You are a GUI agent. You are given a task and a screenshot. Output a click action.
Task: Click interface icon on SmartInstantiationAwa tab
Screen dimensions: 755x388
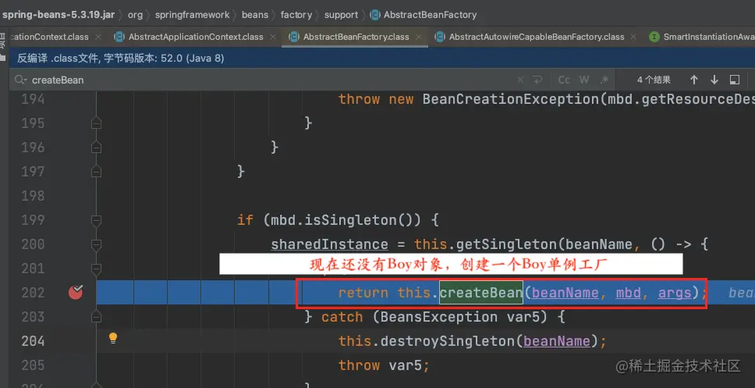[x=654, y=37]
